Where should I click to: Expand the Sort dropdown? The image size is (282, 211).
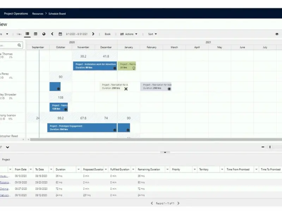click(x=152, y=34)
